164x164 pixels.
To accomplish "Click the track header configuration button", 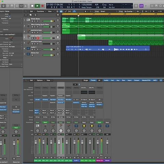I will [x=58, y=15].
